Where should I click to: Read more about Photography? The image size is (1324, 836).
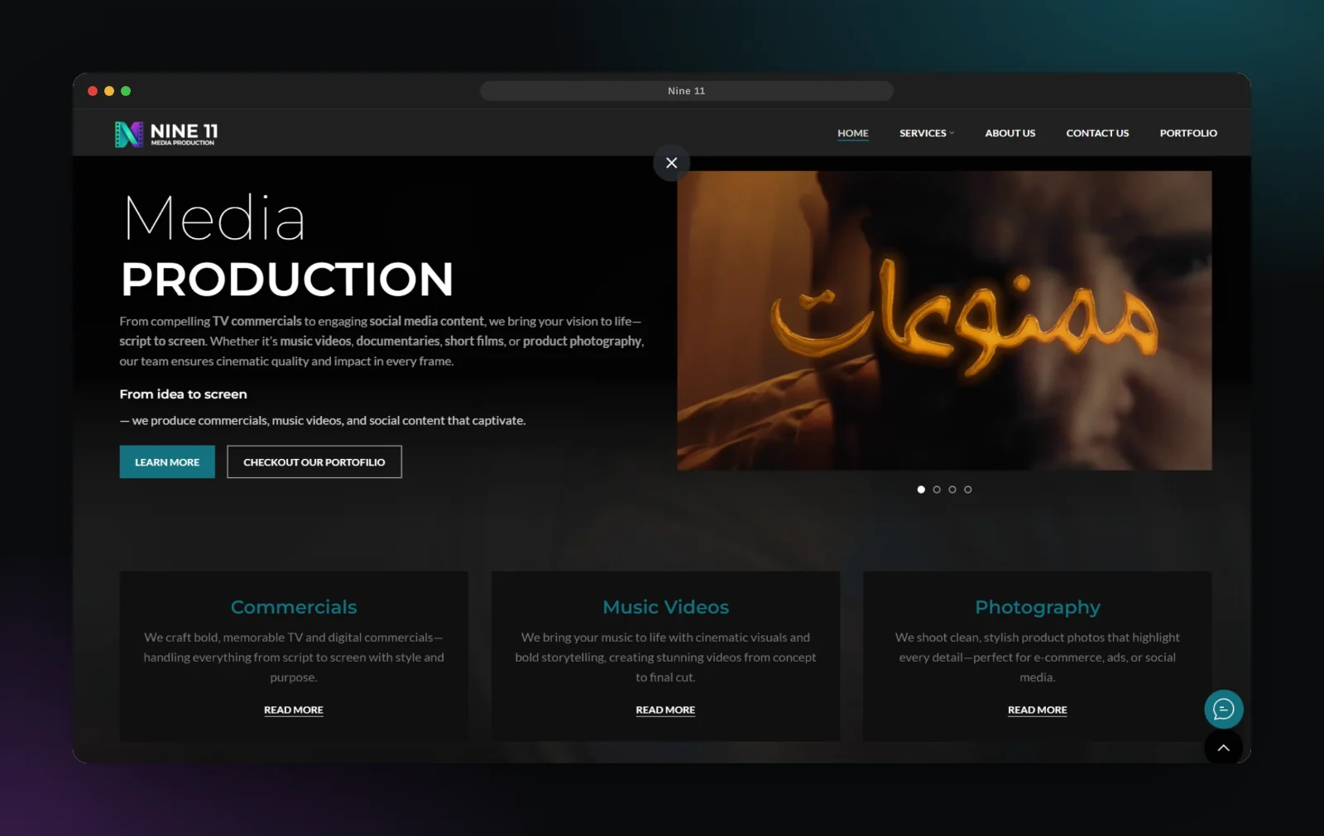pos(1038,710)
